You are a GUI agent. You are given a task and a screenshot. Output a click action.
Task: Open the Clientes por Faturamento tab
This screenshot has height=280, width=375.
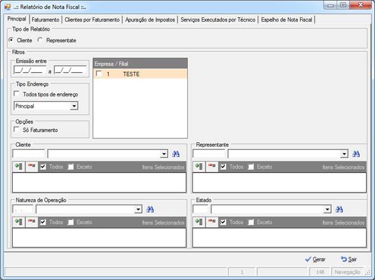tap(92, 20)
